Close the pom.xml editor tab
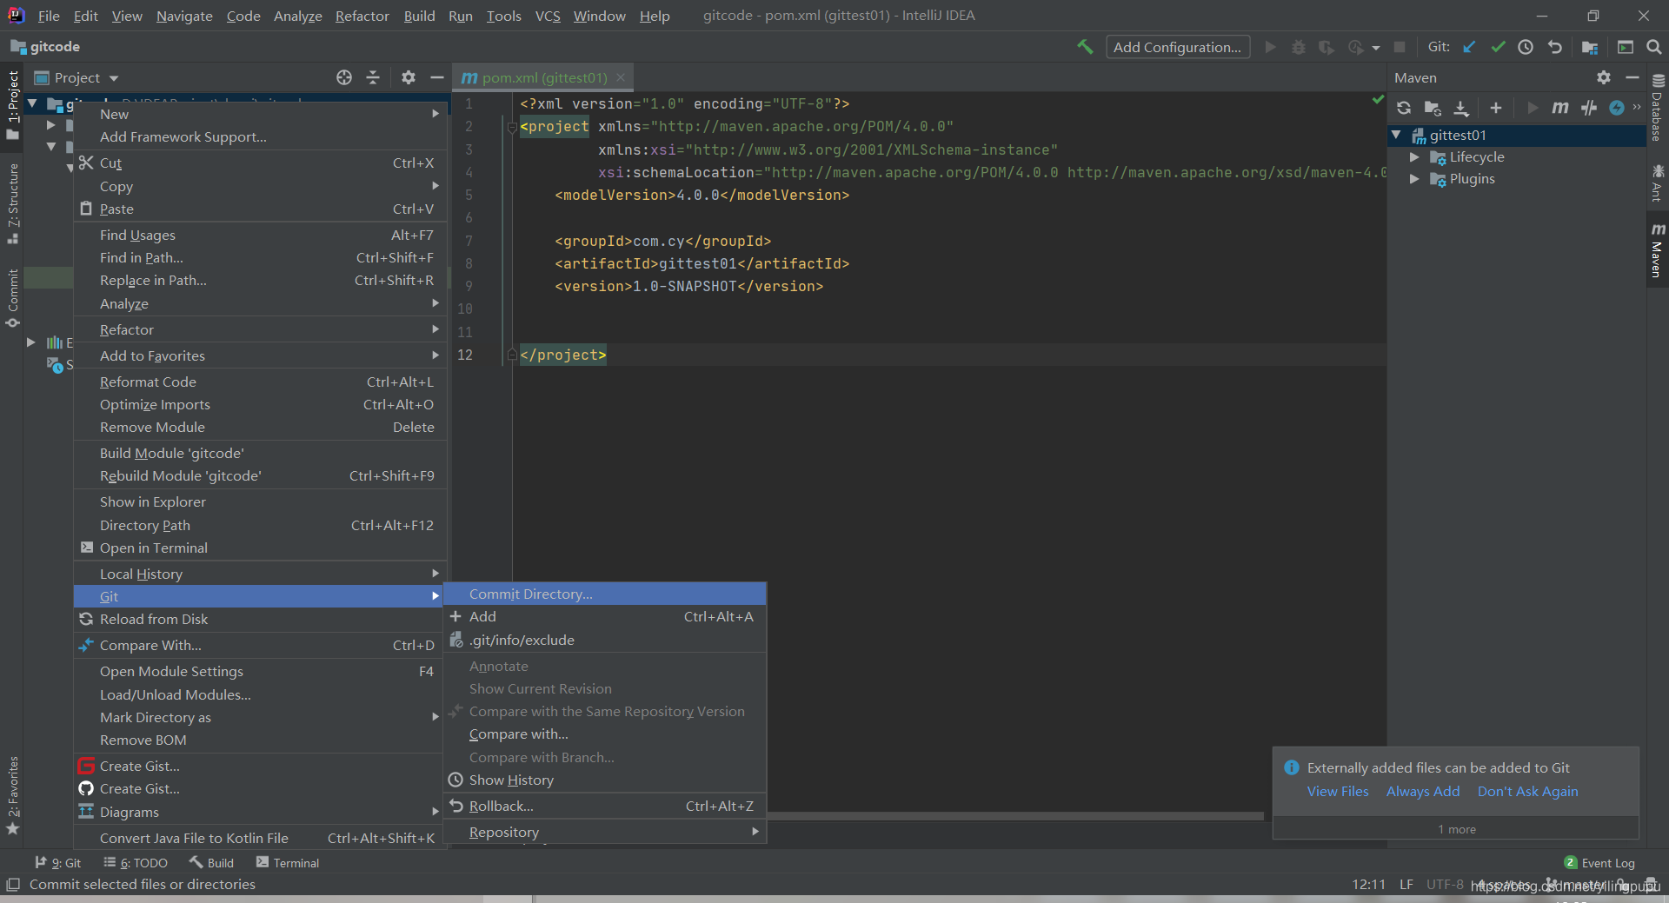The image size is (1669, 903). (x=621, y=77)
